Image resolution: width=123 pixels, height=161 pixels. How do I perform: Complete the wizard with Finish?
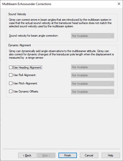68,155
